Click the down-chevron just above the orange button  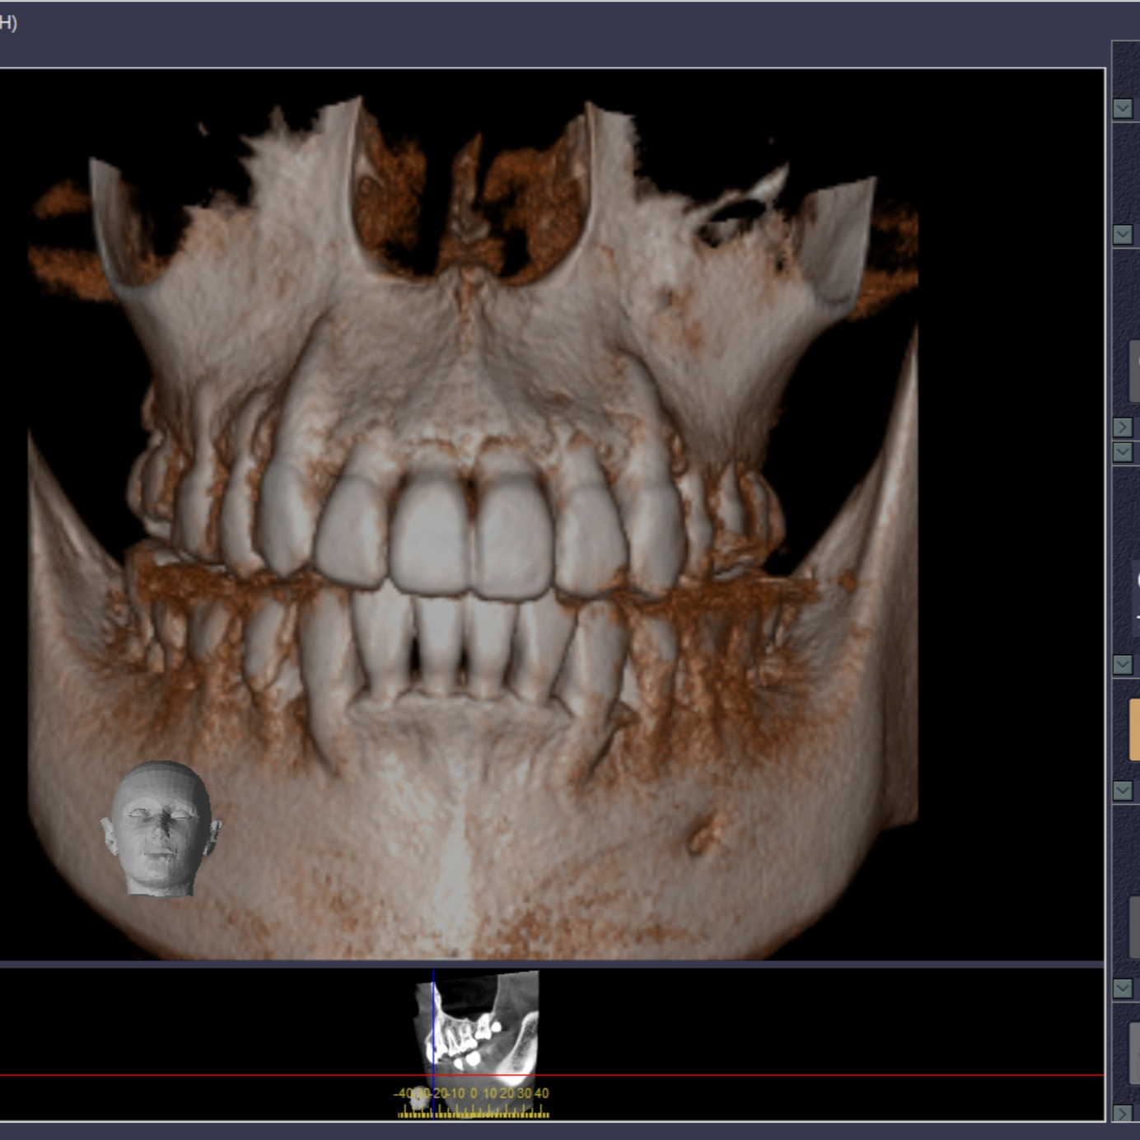(1123, 664)
